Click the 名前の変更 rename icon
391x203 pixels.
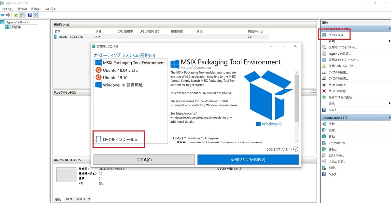pyautogui.click(x=324, y=161)
